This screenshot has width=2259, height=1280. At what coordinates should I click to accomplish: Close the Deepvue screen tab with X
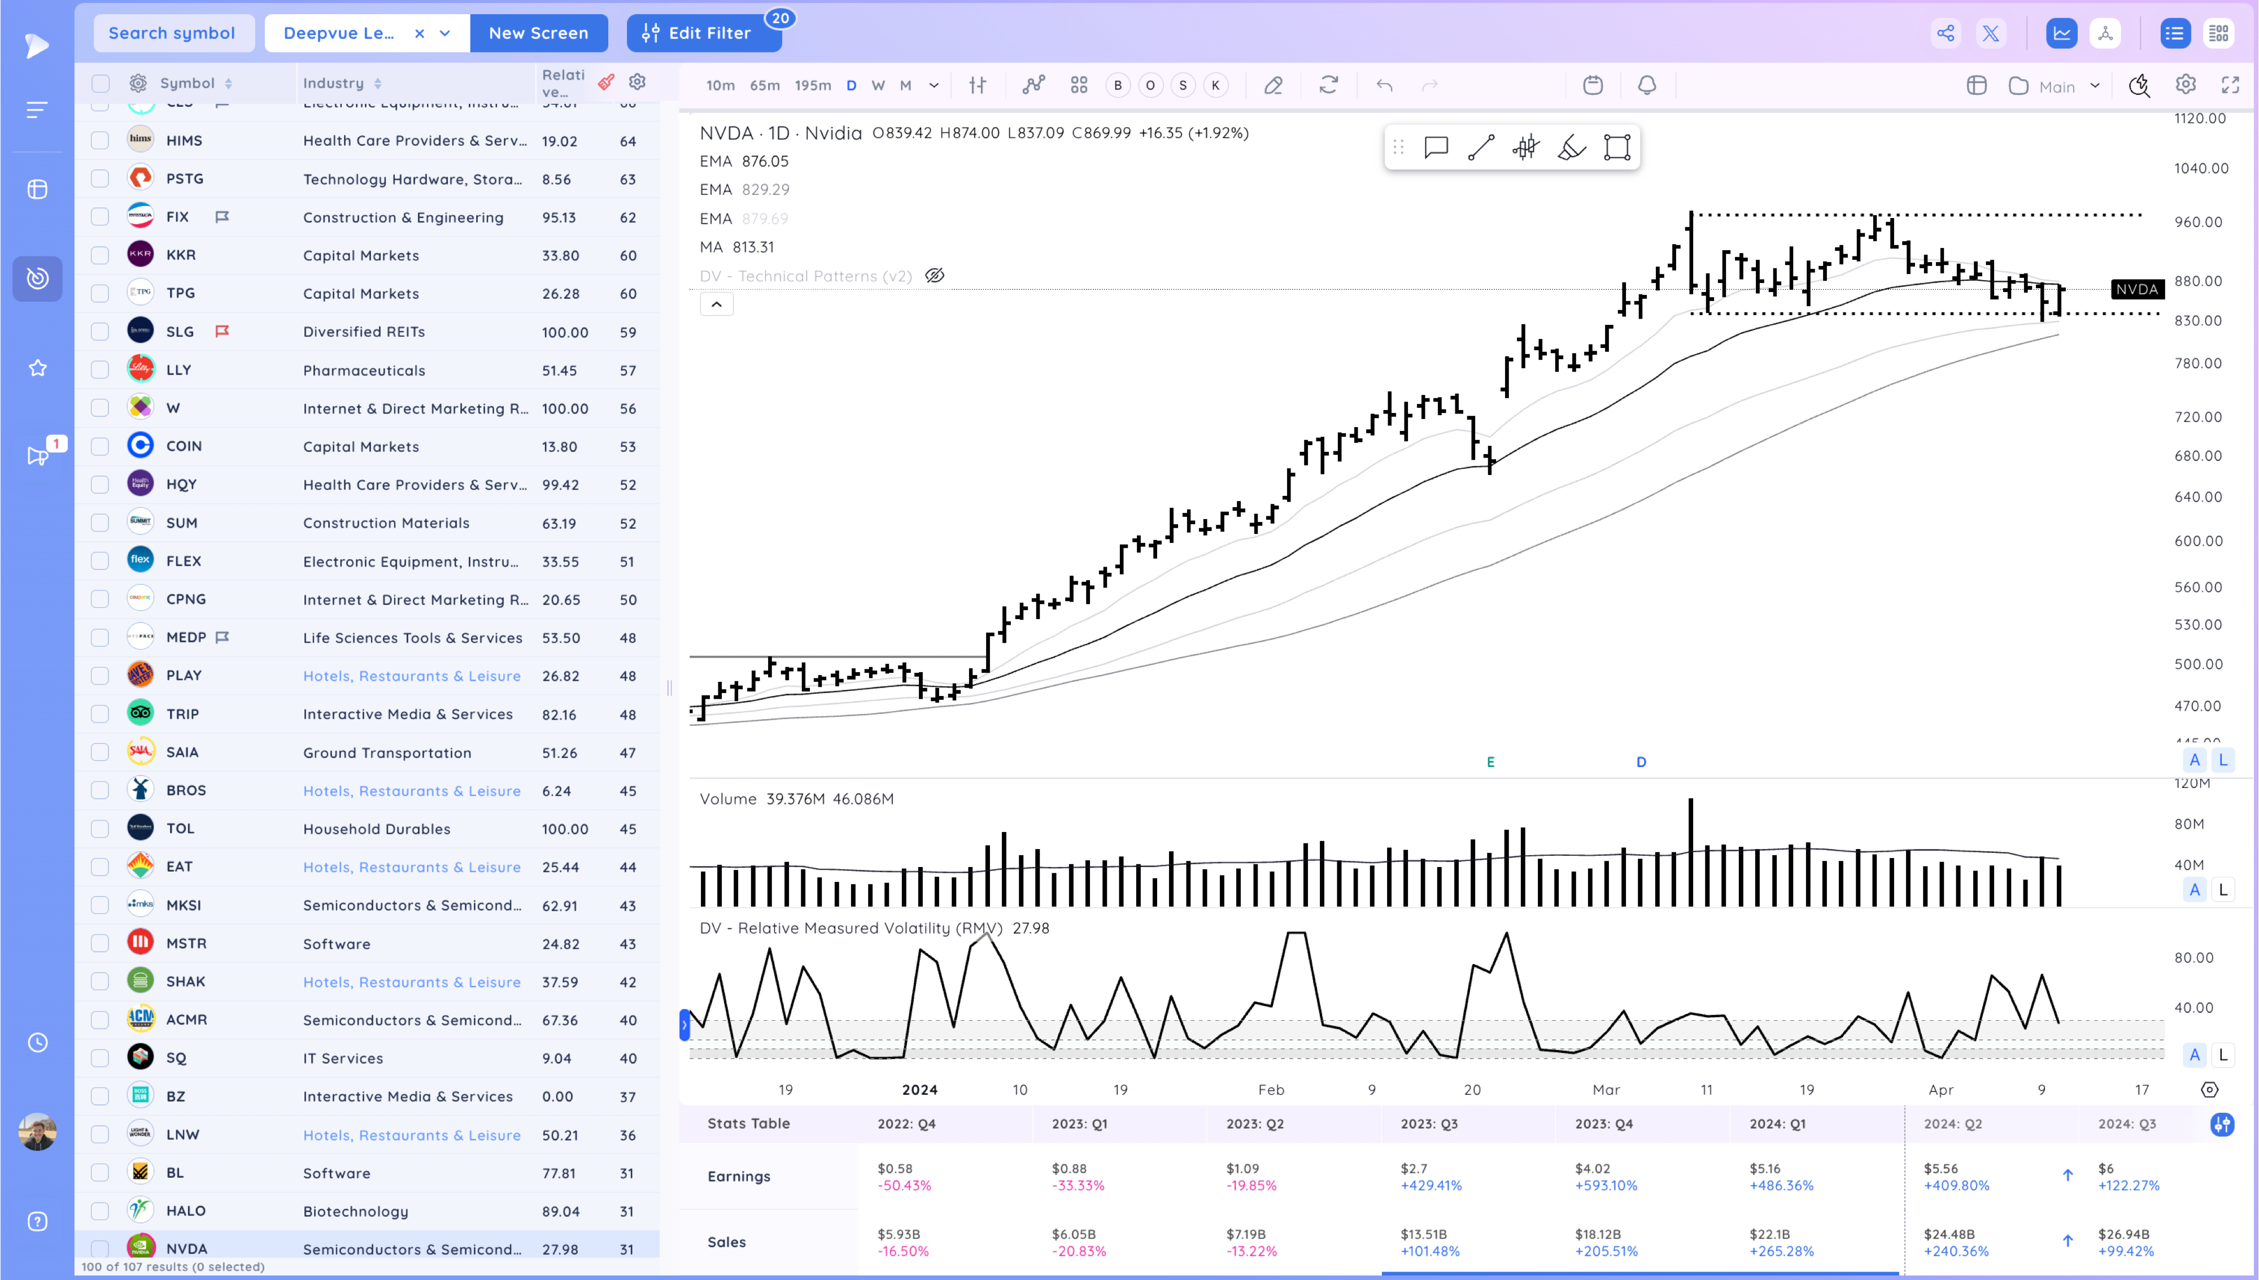pos(419,33)
